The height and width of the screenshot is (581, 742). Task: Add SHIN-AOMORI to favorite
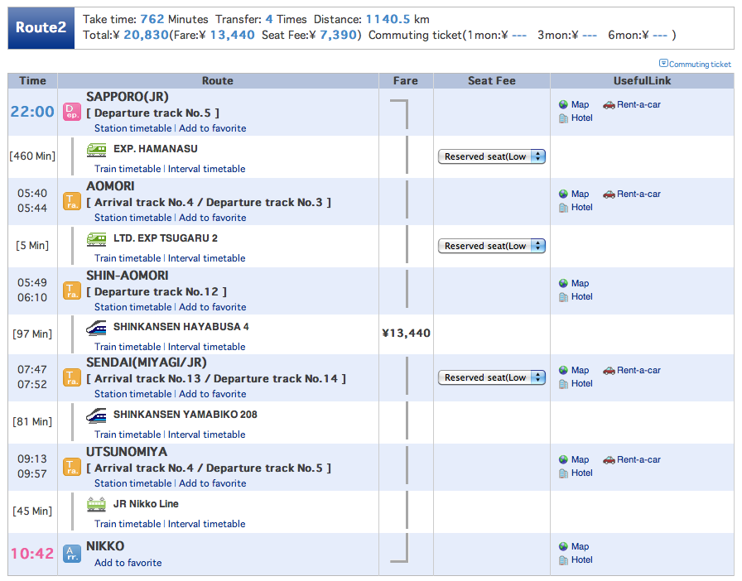213,307
